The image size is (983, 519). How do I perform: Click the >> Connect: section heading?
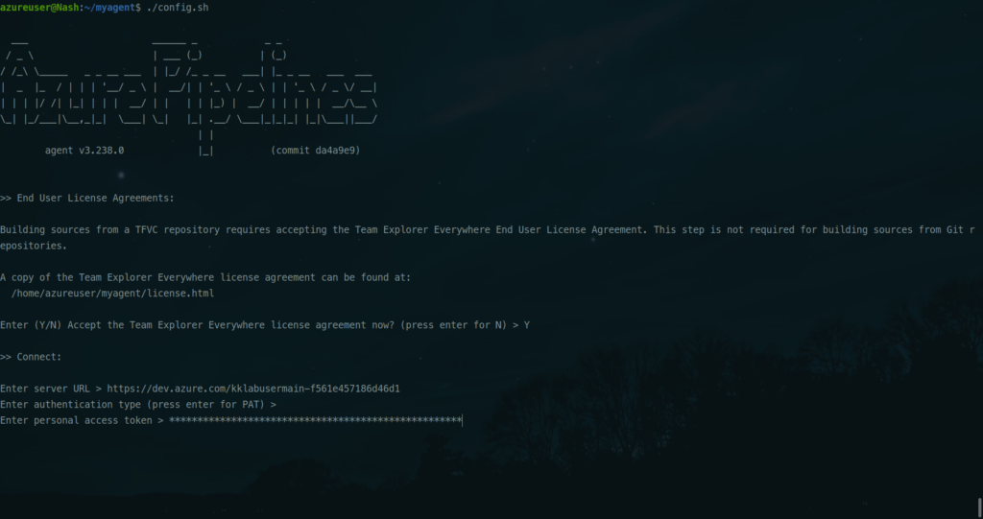tap(31, 357)
